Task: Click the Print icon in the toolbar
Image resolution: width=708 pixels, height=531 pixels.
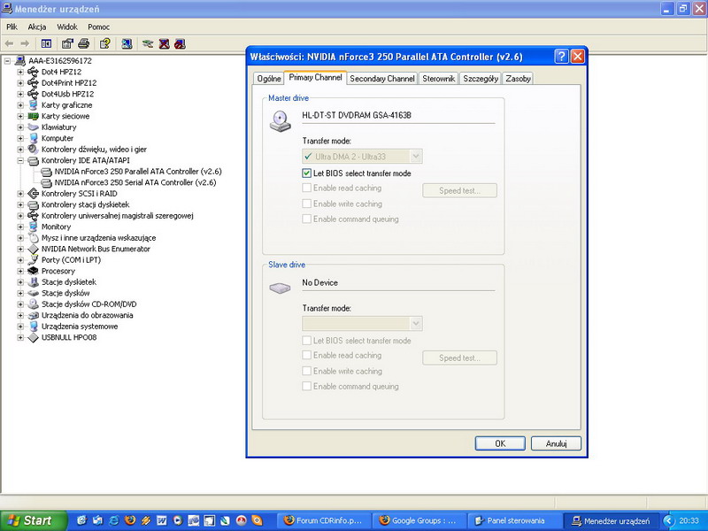Action: click(x=83, y=43)
